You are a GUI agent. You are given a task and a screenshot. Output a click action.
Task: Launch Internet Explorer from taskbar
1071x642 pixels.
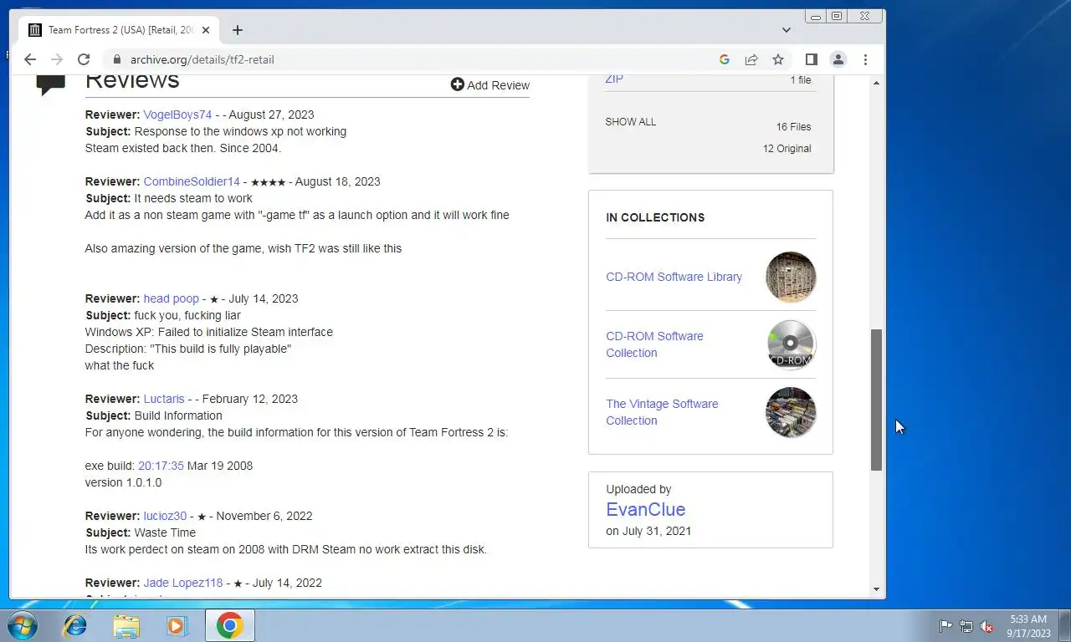coord(75,625)
